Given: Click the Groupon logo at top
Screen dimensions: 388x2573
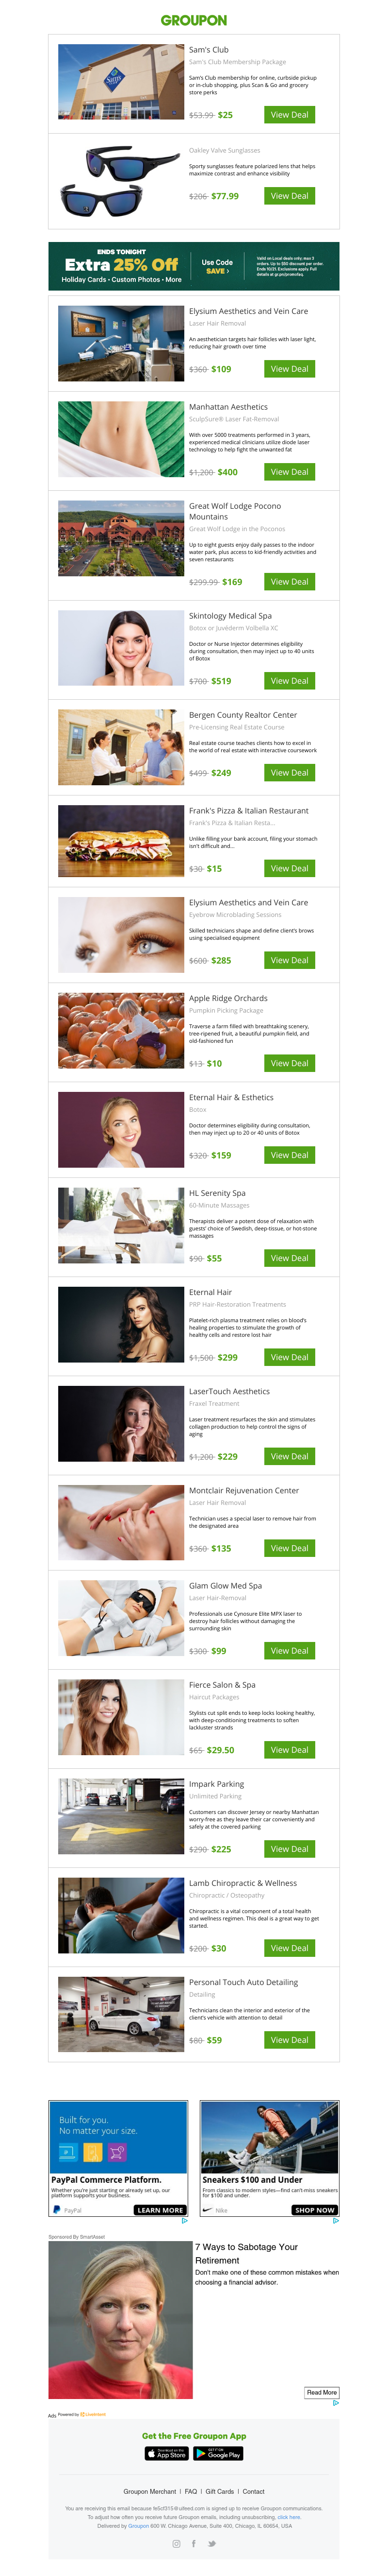Looking at the screenshot, I should tap(194, 20).
